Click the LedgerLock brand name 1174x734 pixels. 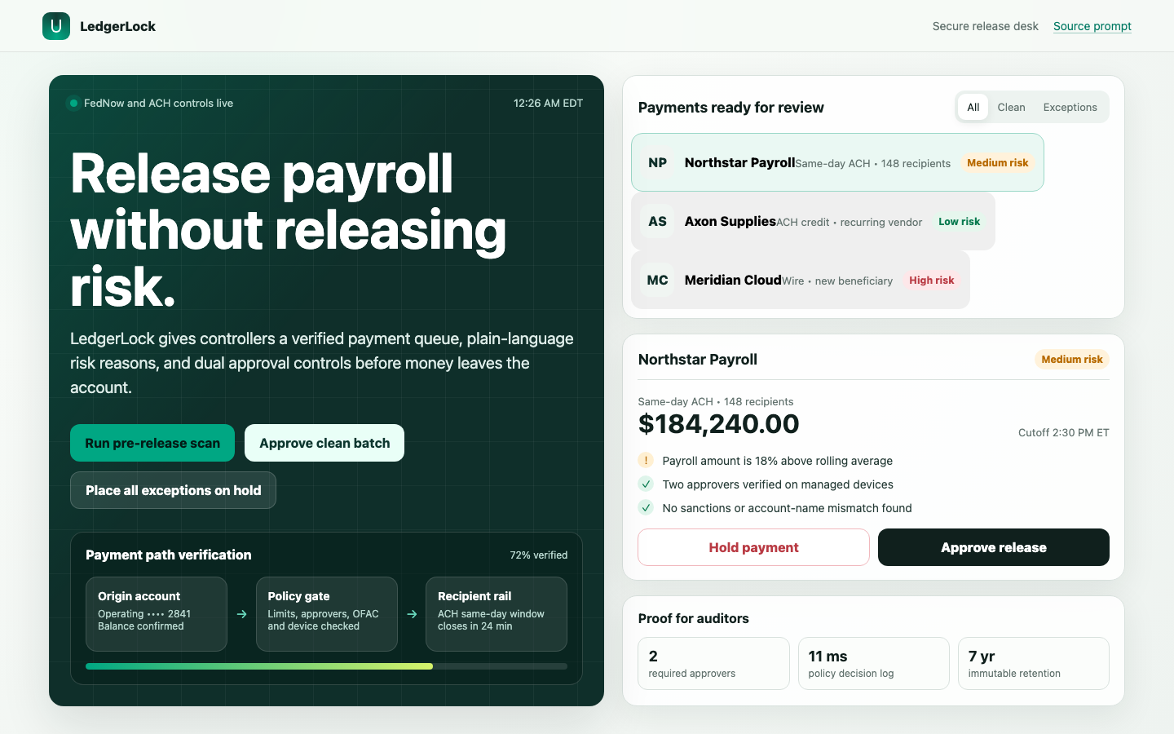117,26
